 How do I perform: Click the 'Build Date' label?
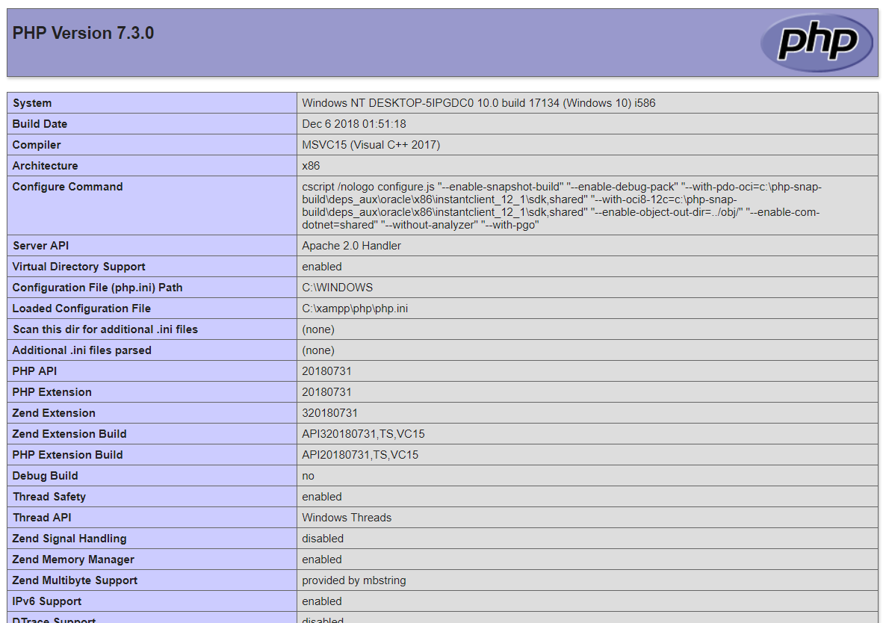40,124
